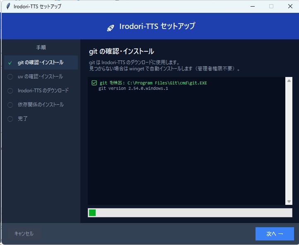Viewport: 299px width, 245px height.
Task: Select the uv の確認・インストール step
Action: 41,77
